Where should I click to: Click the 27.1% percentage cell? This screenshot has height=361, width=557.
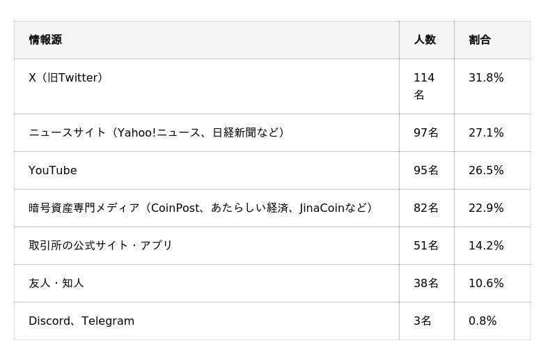pos(486,132)
